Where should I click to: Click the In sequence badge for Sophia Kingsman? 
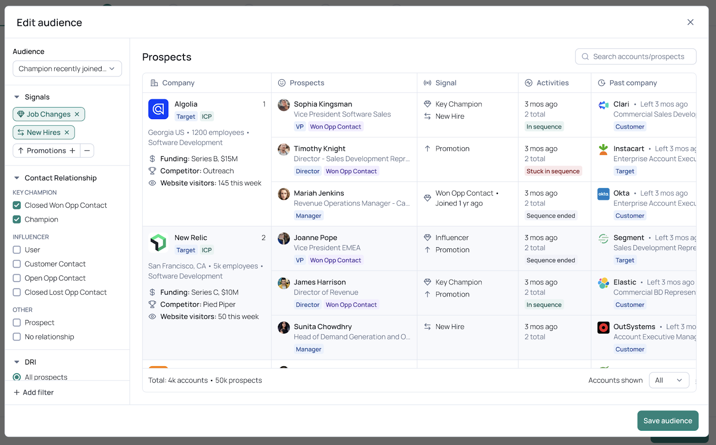pyautogui.click(x=544, y=127)
